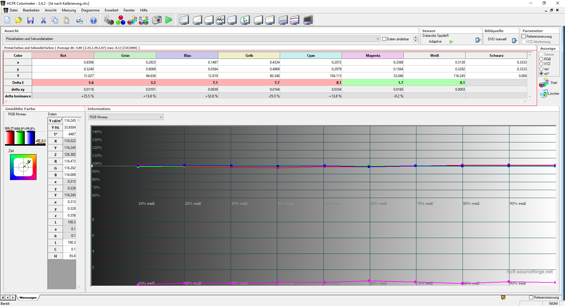Viewport: 565px width, 306px height.
Task: Click the grayscale measurement spheres icon
Action: pyautogui.click(x=109, y=20)
